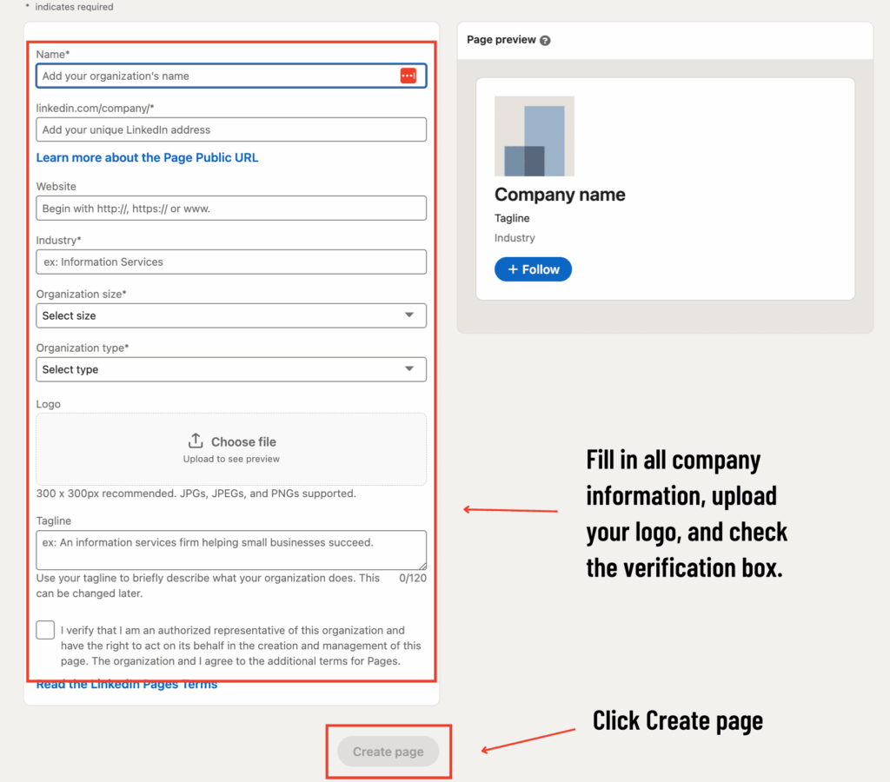Image resolution: width=890 pixels, height=782 pixels.
Task: Click the plus icon on Follow button
Action: 512,269
